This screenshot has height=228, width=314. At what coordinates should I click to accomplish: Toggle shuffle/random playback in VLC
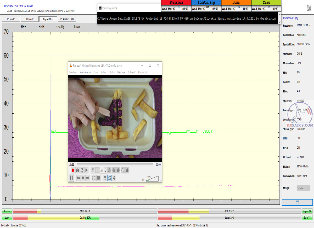(114, 178)
